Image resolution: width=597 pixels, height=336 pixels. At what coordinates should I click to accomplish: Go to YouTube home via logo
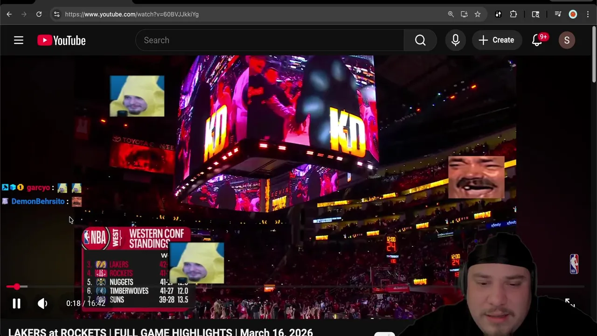62,40
